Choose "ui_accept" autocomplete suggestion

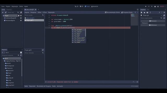[78, 30]
